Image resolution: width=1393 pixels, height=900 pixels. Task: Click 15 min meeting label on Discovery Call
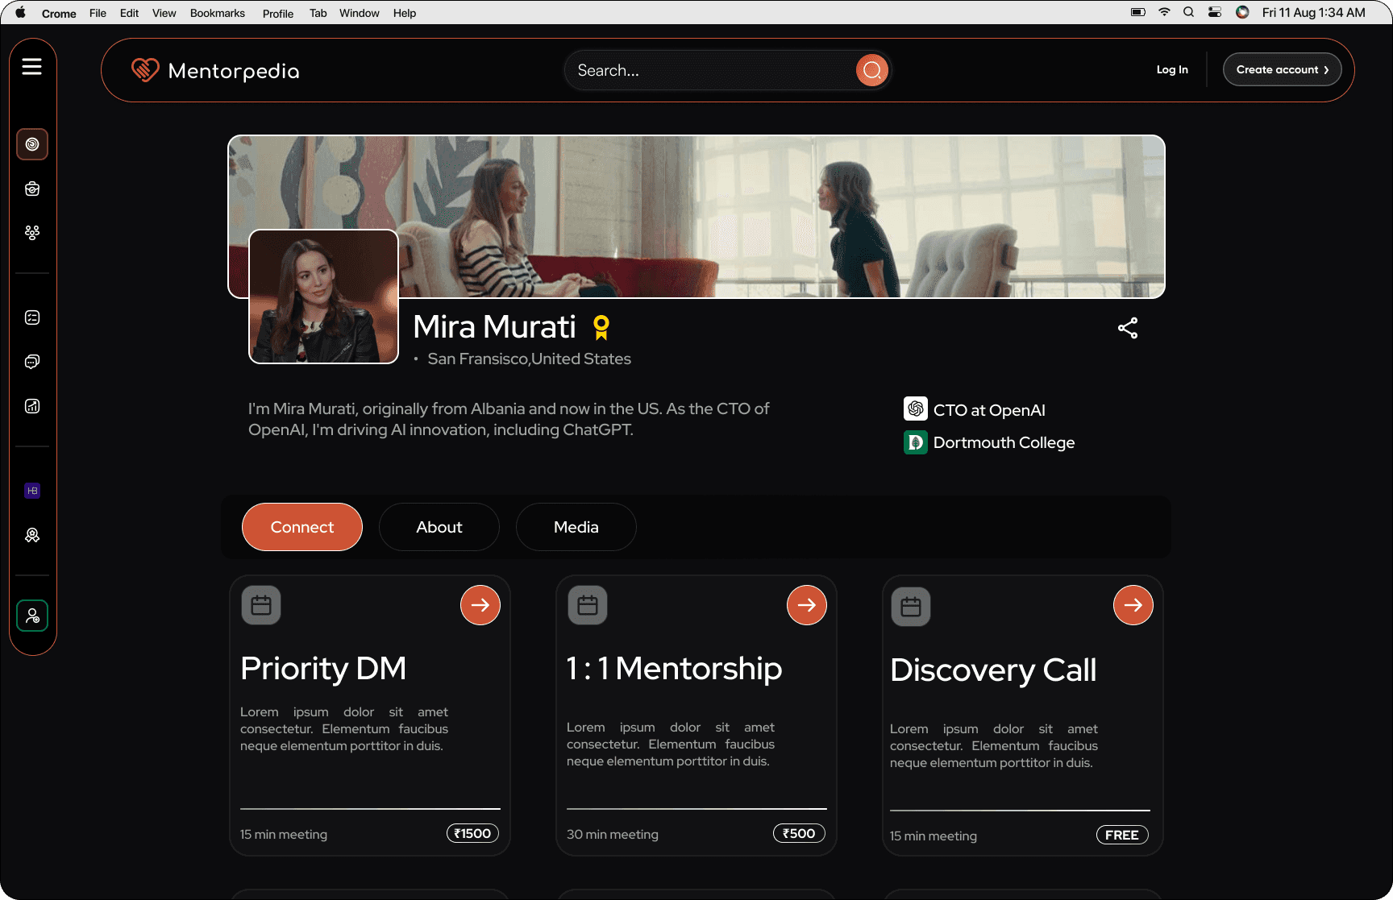(x=934, y=836)
